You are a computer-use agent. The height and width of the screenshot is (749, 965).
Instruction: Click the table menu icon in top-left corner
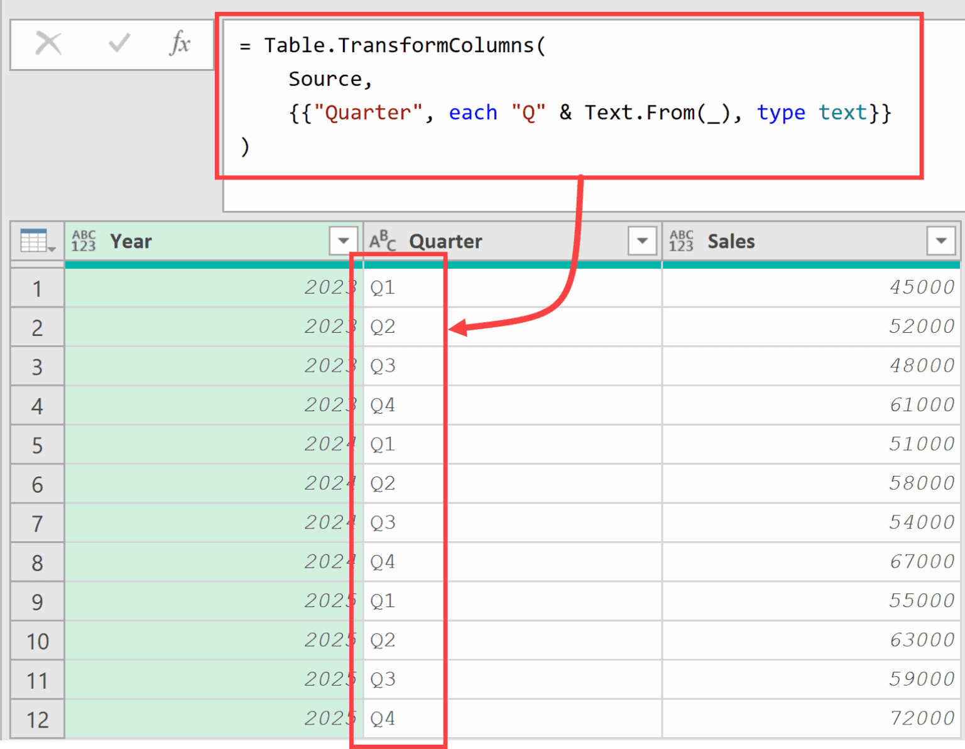pyautogui.click(x=35, y=240)
